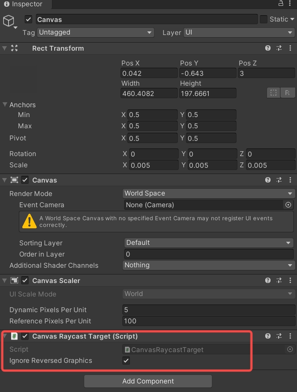Open Rect Transform help reference icon
297x392 pixels.
268,48
